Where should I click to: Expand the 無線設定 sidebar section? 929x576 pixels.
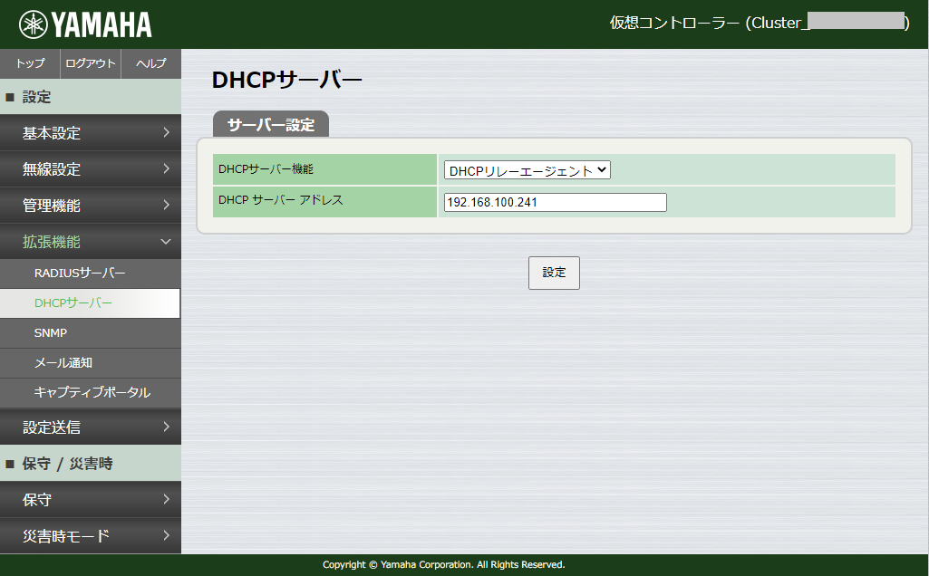[x=91, y=168]
